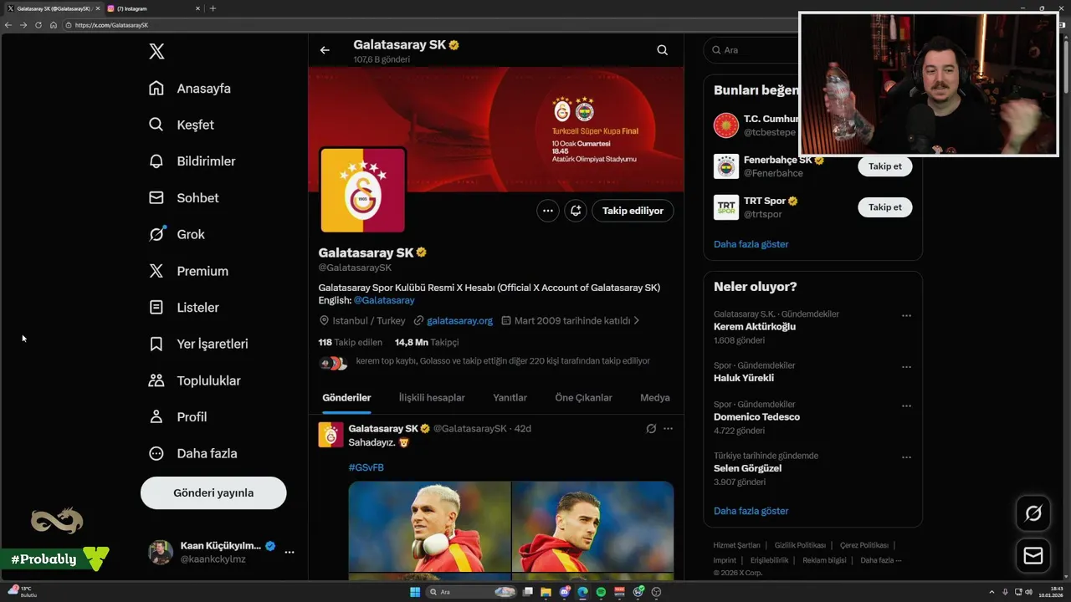Image resolution: width=1071 pixels, height=602 pixels.
Task: Open the Süper Kupa Final banner image
Action: 496,130
